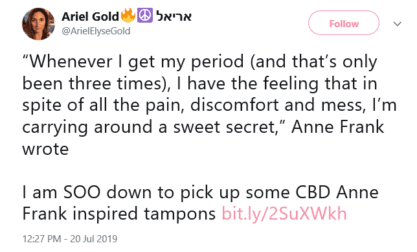Open Ariel Gold's profile picture
The image size is (417, 252).
tap(38, 24)
